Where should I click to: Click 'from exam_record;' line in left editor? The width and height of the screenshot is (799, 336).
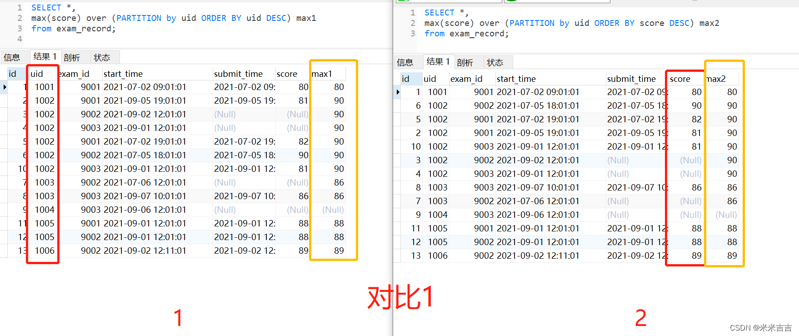(73, 29)
